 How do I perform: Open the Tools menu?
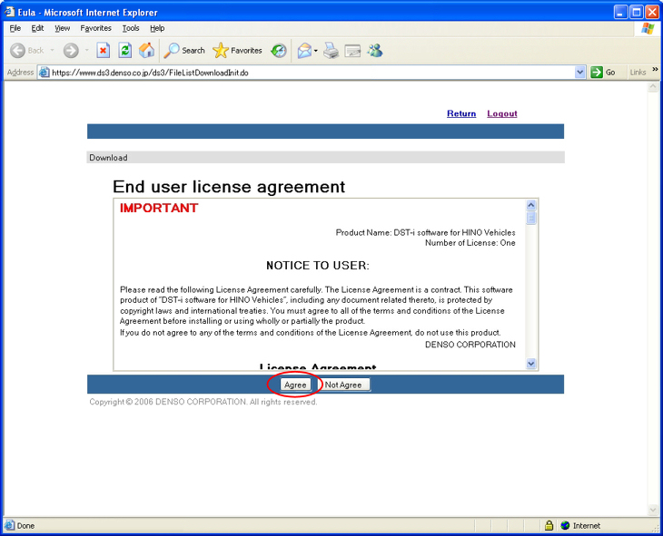pos(131,28)
